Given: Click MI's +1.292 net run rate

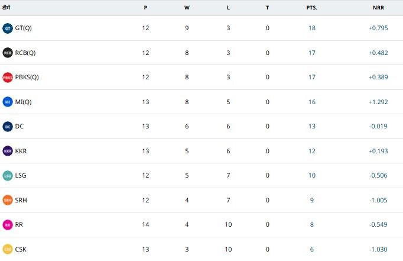Looking at the screenshot, I should point(378,102).
